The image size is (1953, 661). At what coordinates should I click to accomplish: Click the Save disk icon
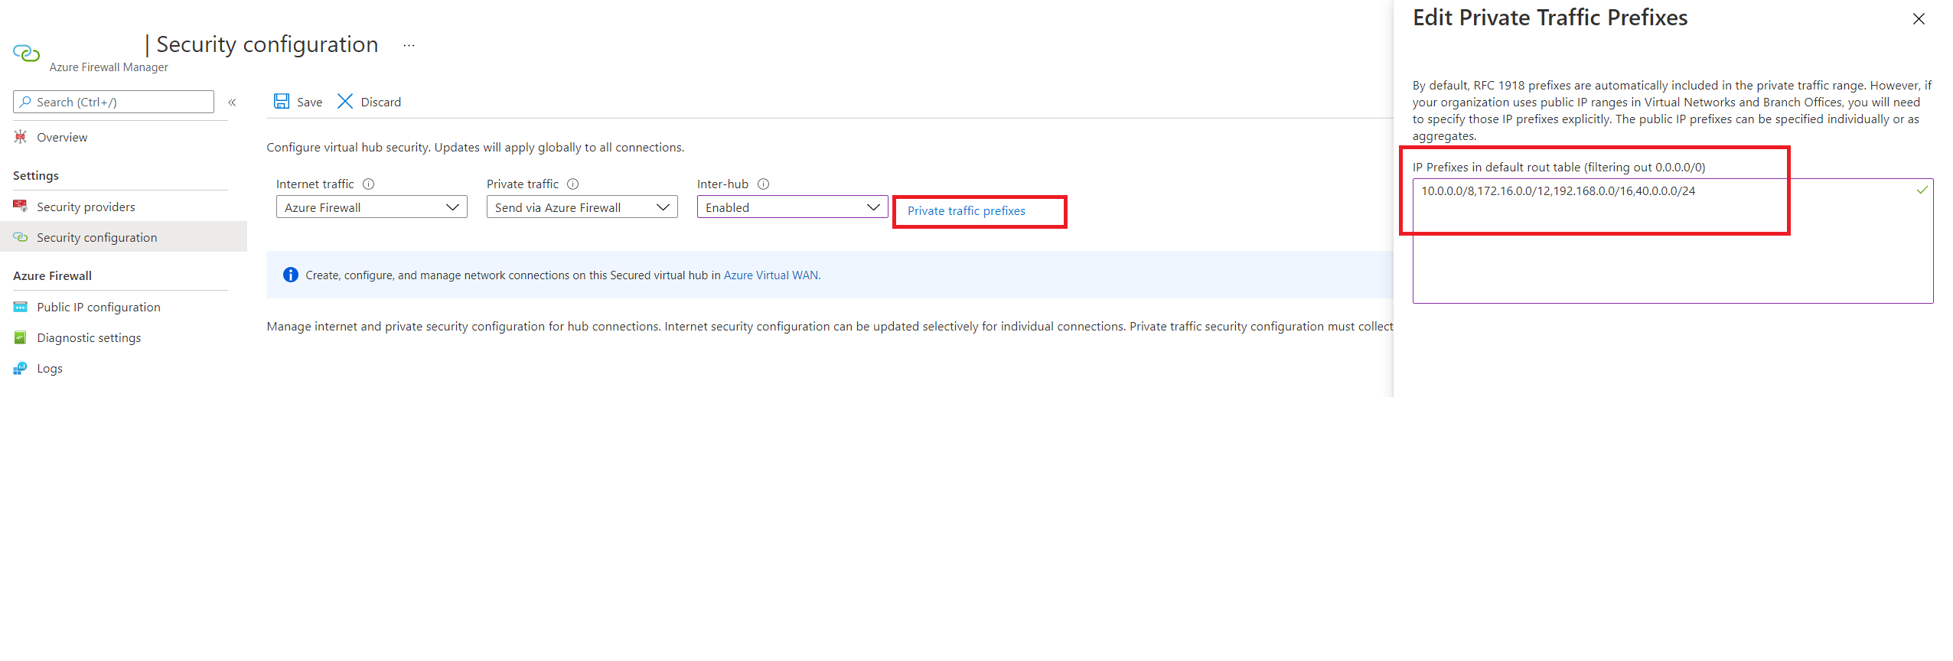coord(282,102)
